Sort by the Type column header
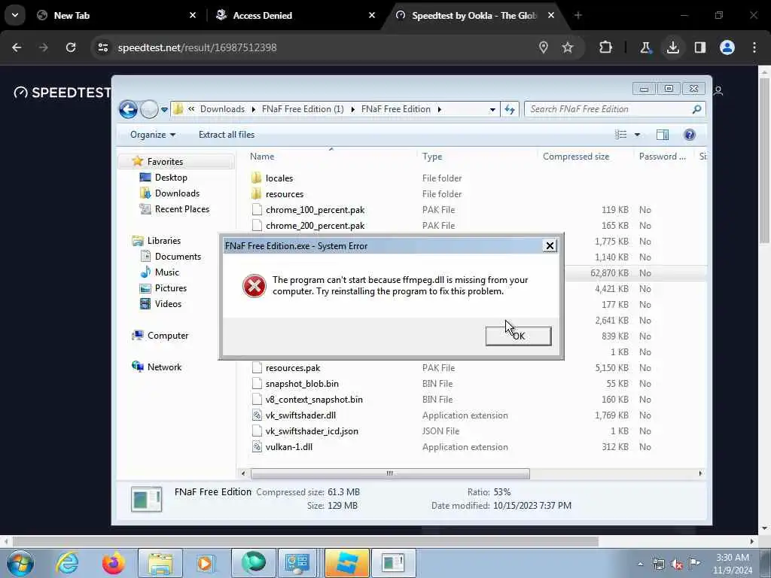Viewport: 771px width, 578px height. [x=432, y=157]
